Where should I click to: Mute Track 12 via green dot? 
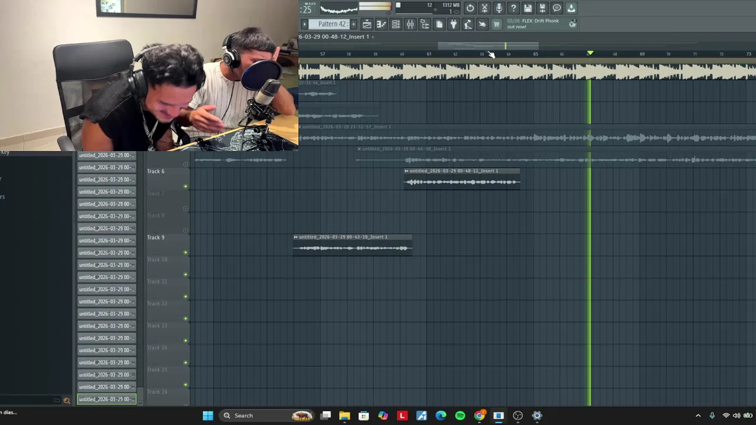185,319
